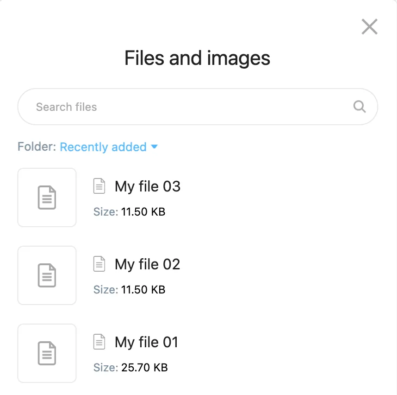
Task: Click the 11.50 KB size of My file 02
Action: [x=143, y=290]
